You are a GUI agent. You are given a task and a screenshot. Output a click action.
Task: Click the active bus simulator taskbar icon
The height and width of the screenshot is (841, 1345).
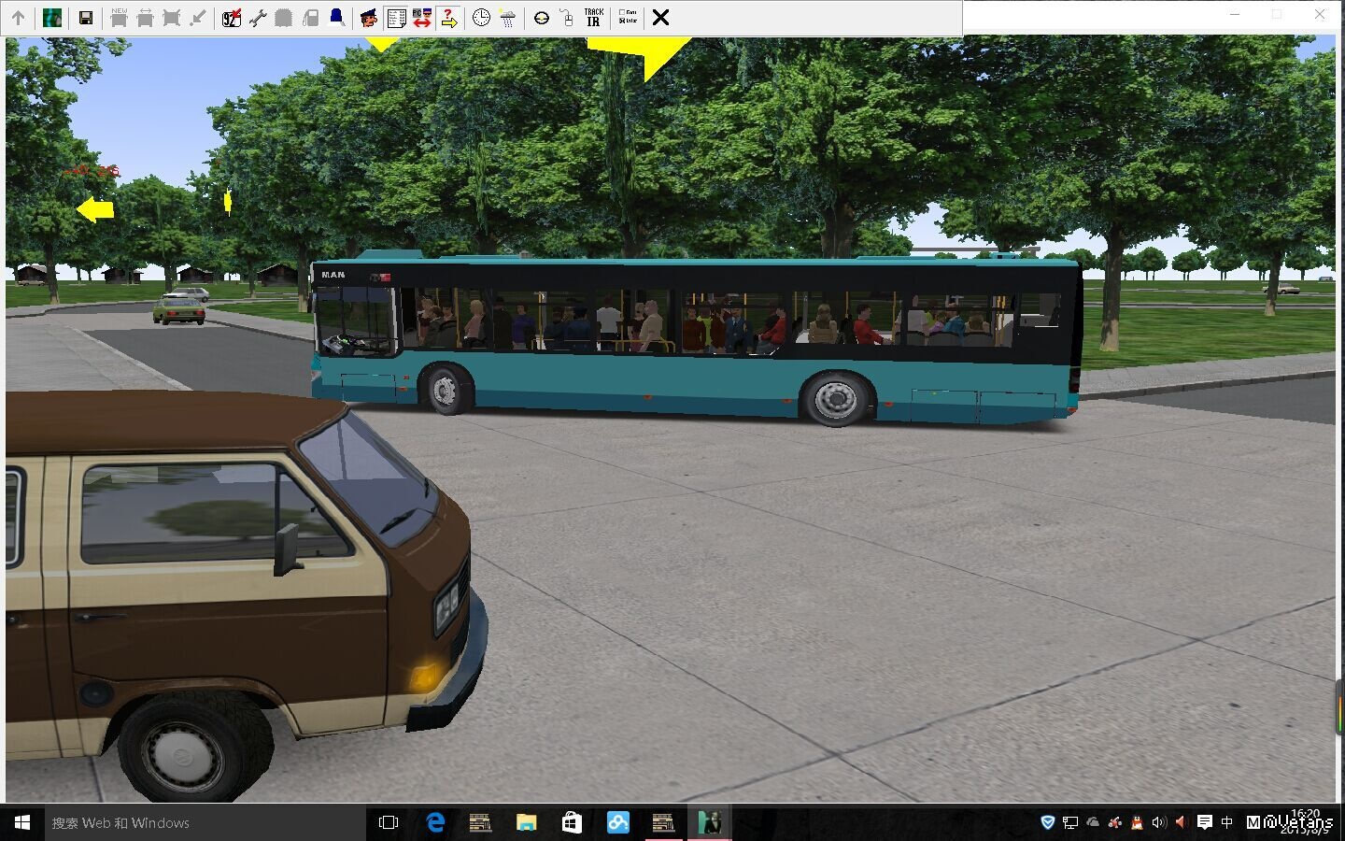(710, 822)
